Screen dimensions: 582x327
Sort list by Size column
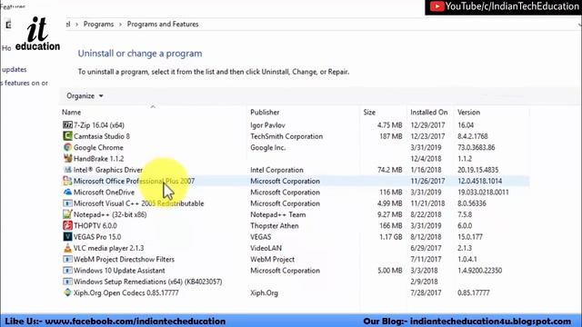point(369,113)
